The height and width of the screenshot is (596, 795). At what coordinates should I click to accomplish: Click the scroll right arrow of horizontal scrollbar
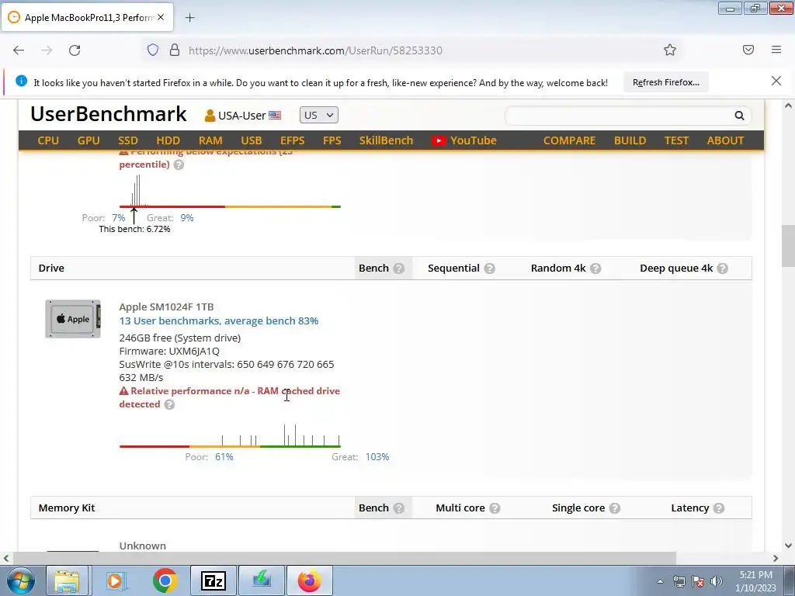[776, 559]
